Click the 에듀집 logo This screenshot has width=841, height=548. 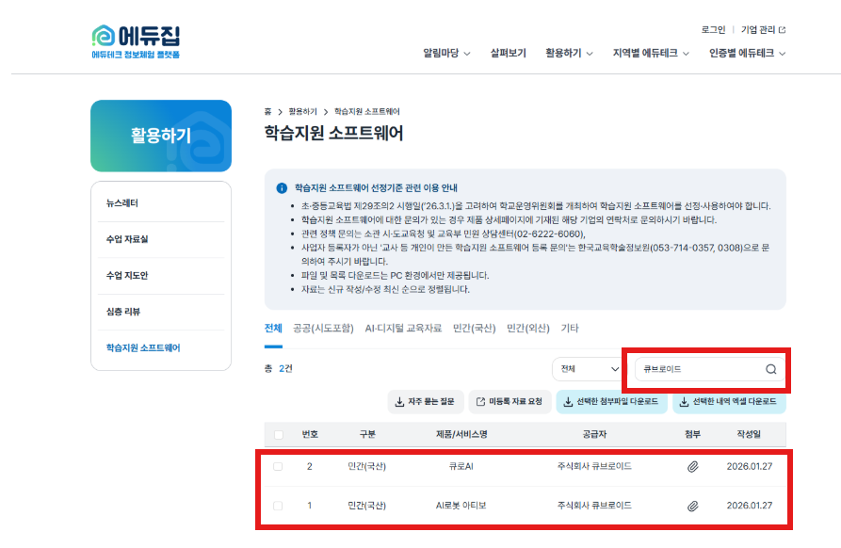click(x=136, y=41)
